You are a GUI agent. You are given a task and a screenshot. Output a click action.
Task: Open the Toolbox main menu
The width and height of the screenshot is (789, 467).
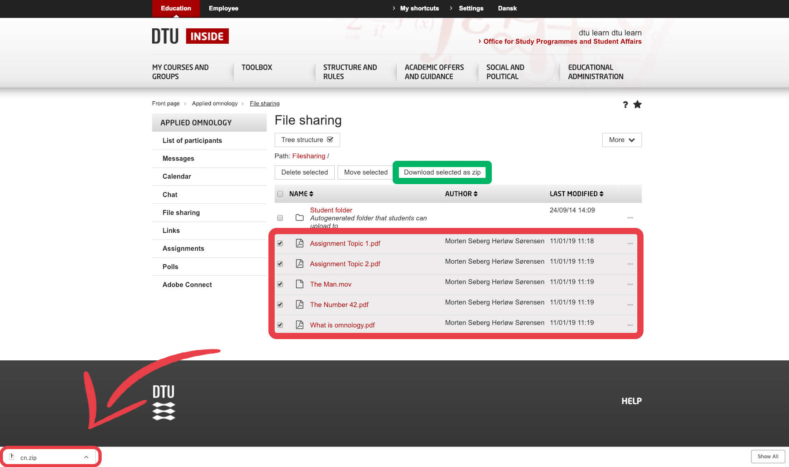pos(257,67)
